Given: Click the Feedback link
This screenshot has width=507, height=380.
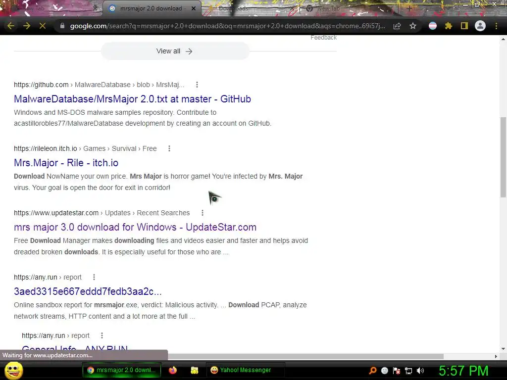Looking at the screenshot, I should pos(323,38).
